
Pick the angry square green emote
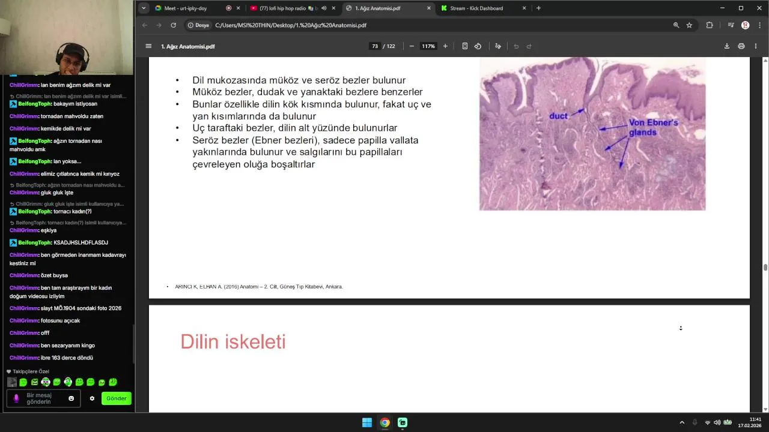coord(34,382)
